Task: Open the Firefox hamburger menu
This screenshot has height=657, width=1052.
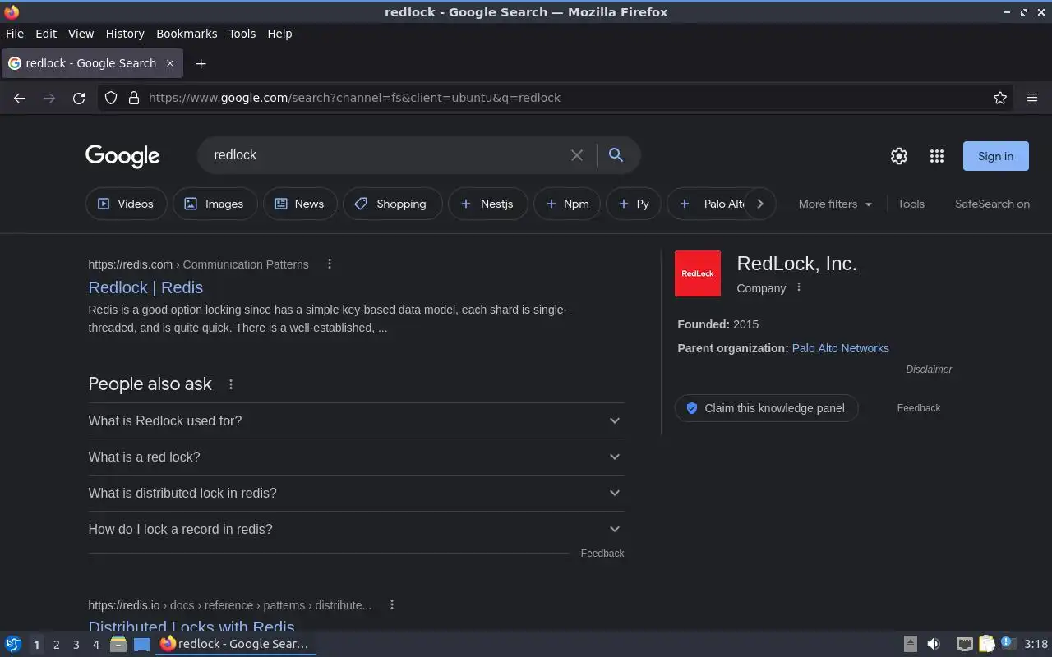Action: click(x=1032, y=98)
